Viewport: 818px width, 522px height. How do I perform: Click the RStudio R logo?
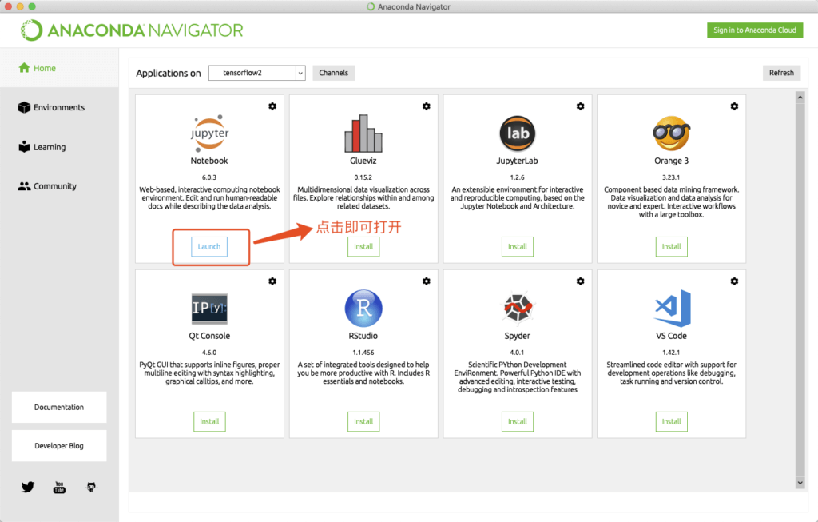[x=363, y=308]
